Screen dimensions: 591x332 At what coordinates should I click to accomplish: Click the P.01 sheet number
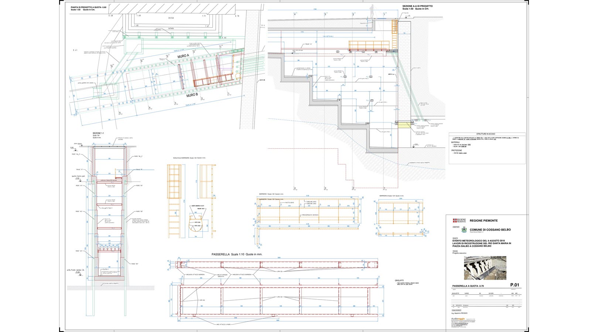pos(515,285)
